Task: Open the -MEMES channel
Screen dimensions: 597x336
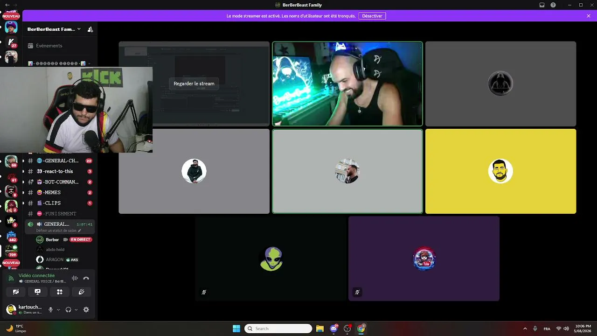Action: 60,192
